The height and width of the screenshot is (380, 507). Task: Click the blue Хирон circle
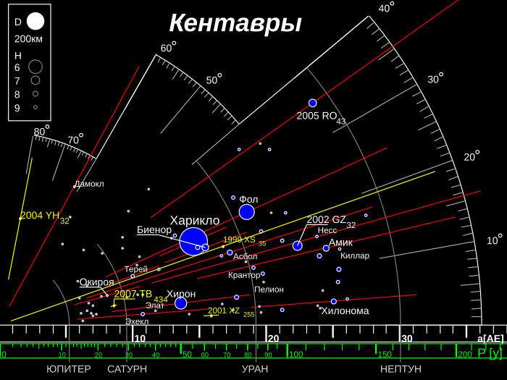point(181,303)
